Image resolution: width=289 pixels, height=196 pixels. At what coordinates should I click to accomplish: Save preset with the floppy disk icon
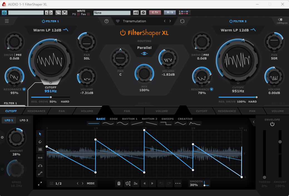coord(65,13)
